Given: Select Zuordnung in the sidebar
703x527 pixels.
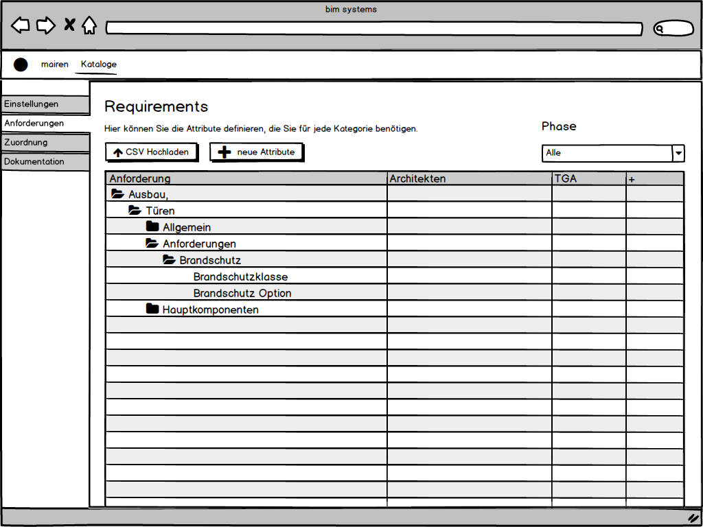Looking at the screenshot, I should 45,143.
